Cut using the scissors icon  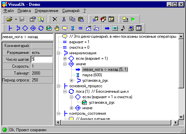point(64,19)
